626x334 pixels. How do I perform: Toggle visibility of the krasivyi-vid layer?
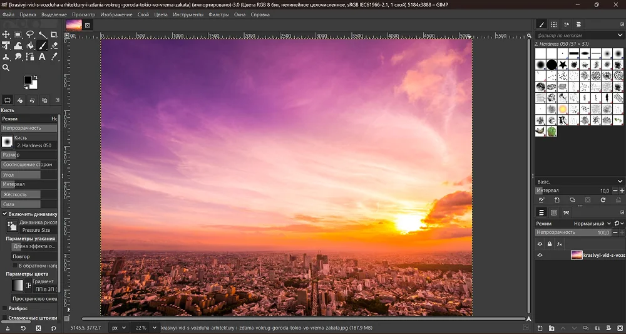(x=540, y=256)
